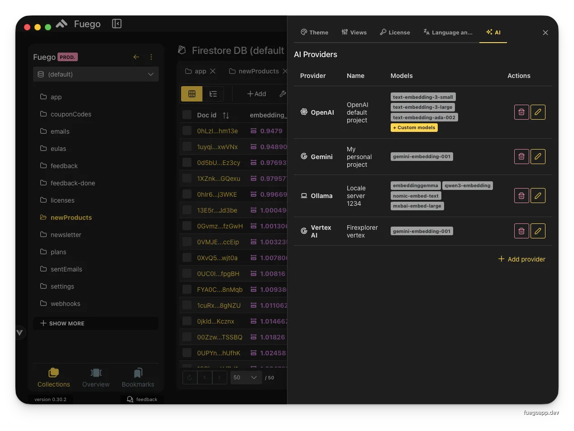
Task: Click the Custom models badge
Action: coord(414,128)
